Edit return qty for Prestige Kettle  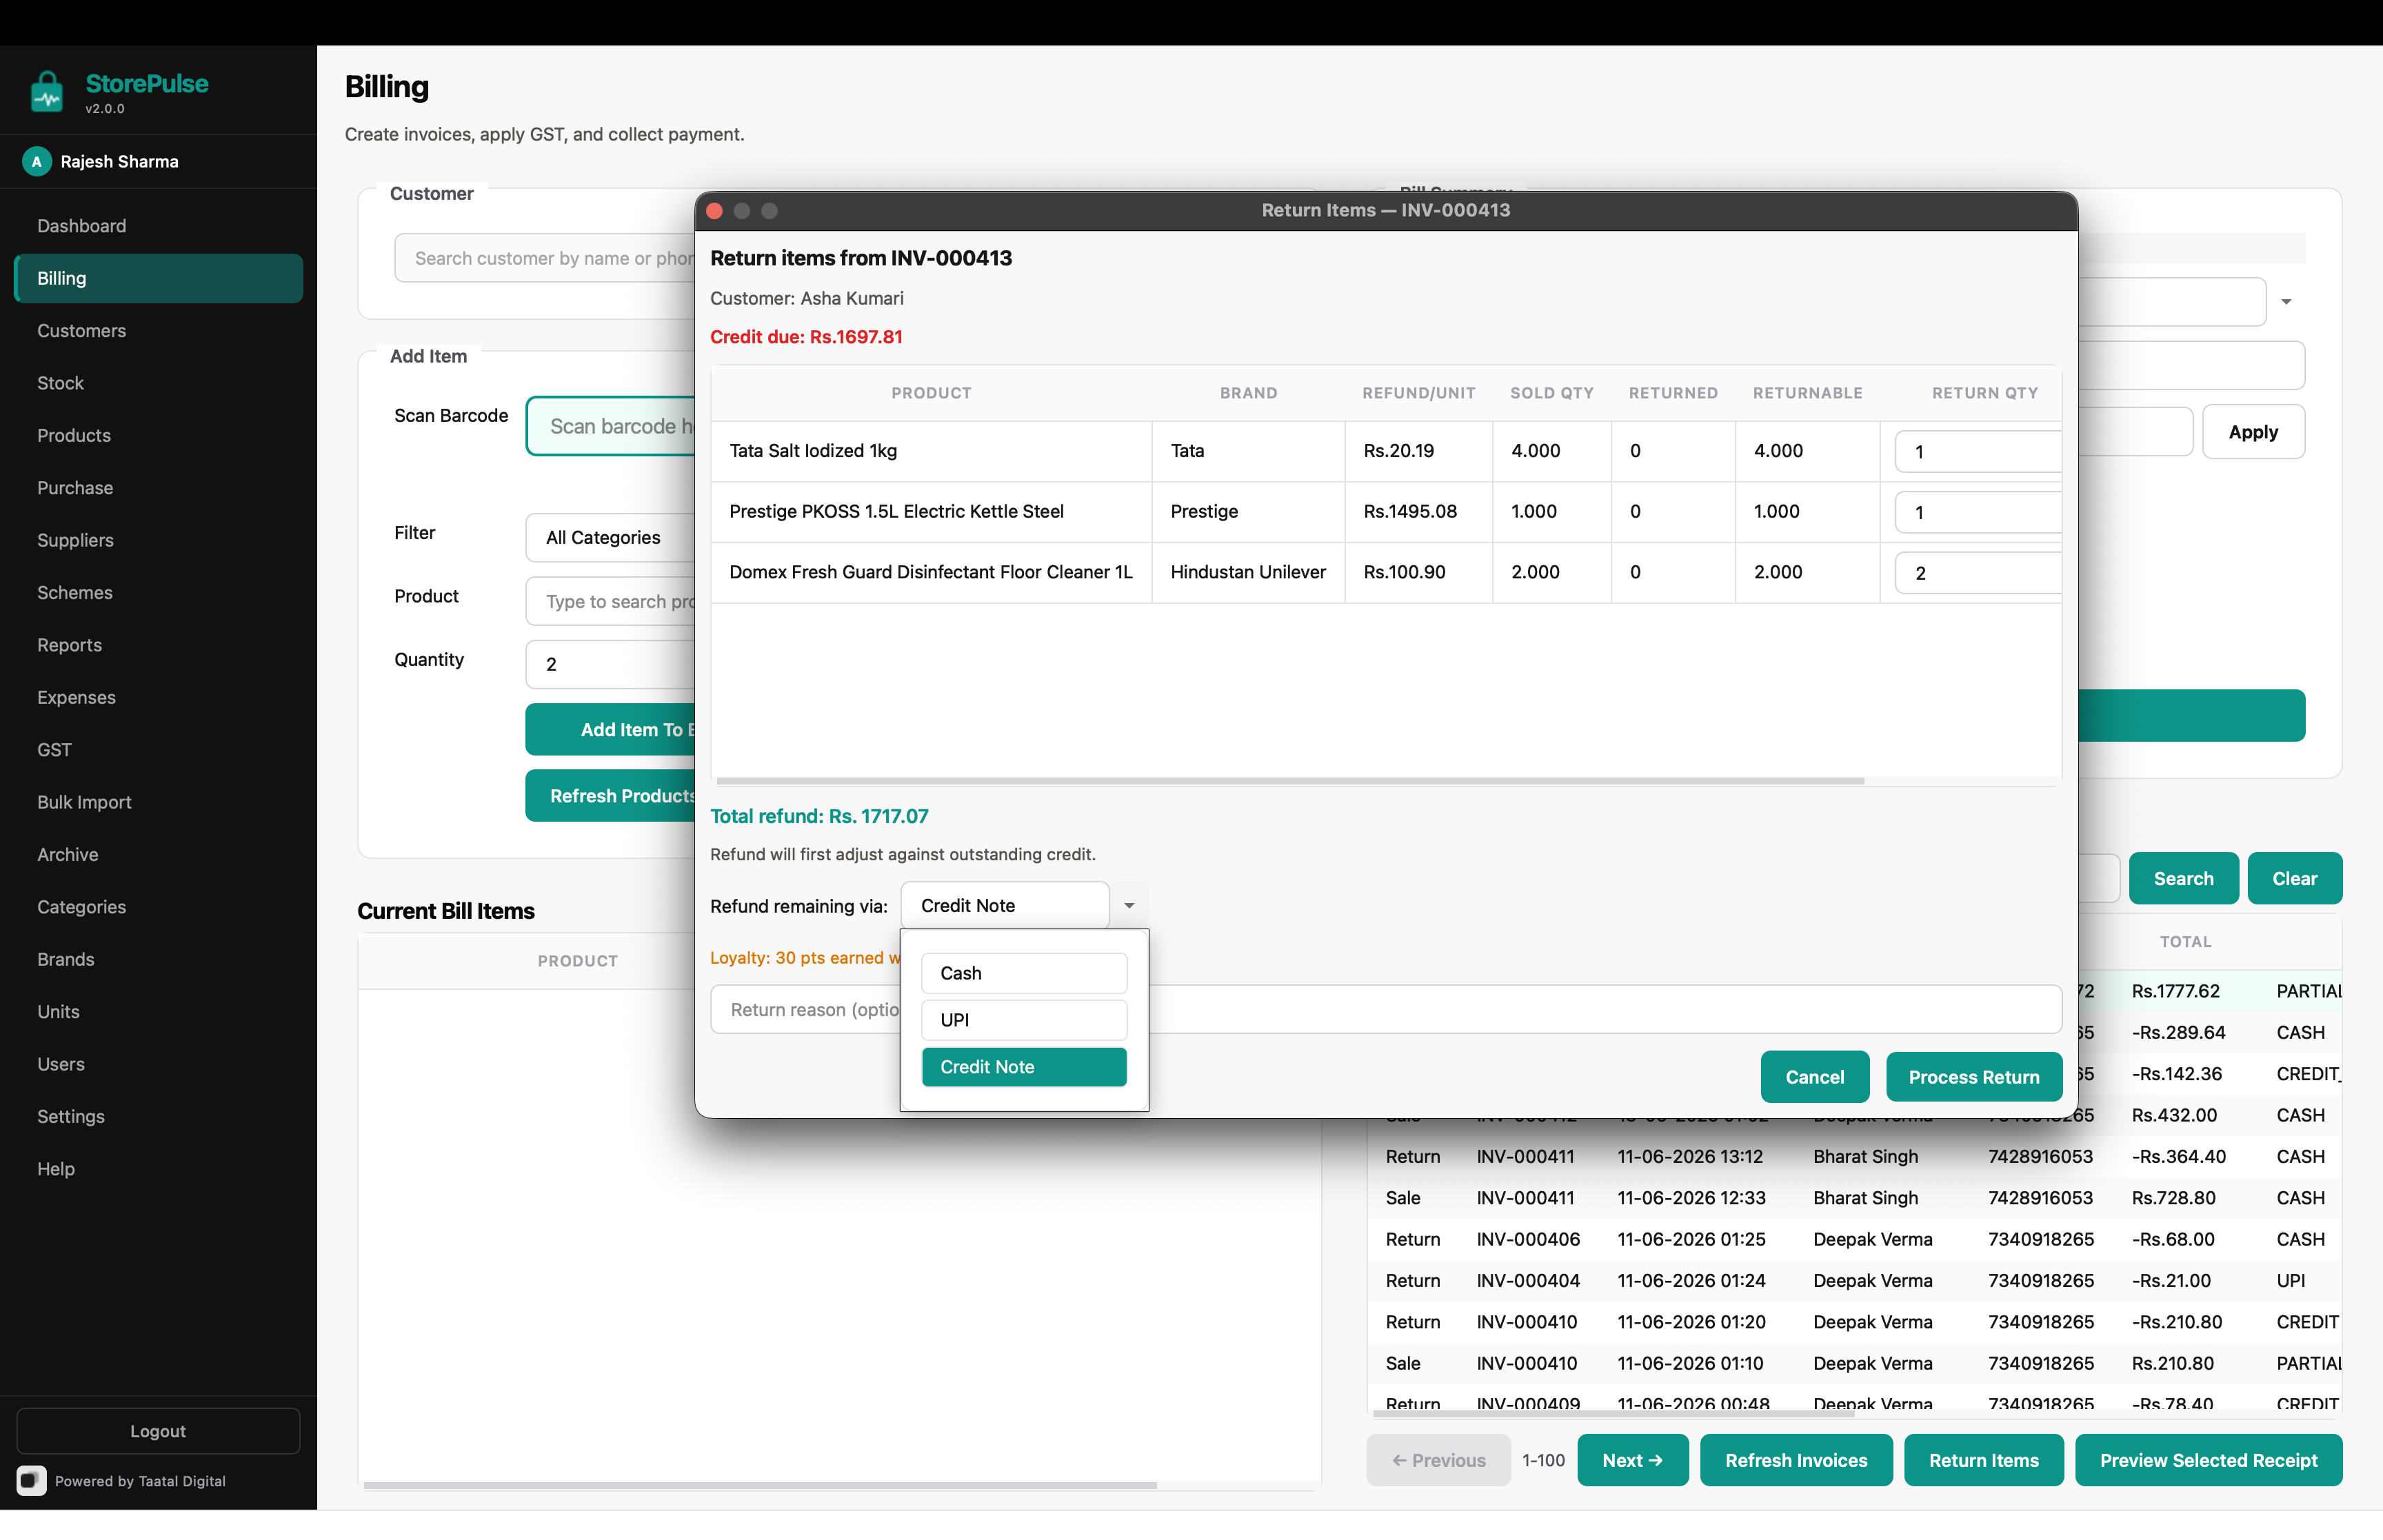[1978, 512]
